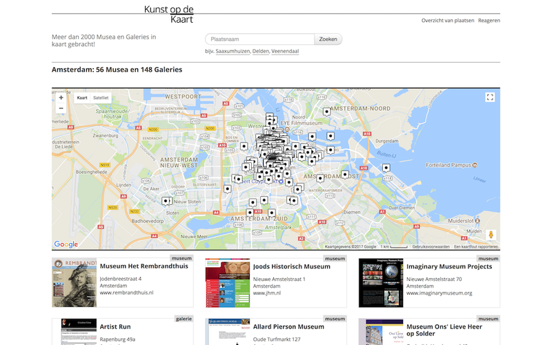Click www.jhm.nl text
The height and width of the screenshot is (345, 552).
pyautogui.click(x=267, y=293)
